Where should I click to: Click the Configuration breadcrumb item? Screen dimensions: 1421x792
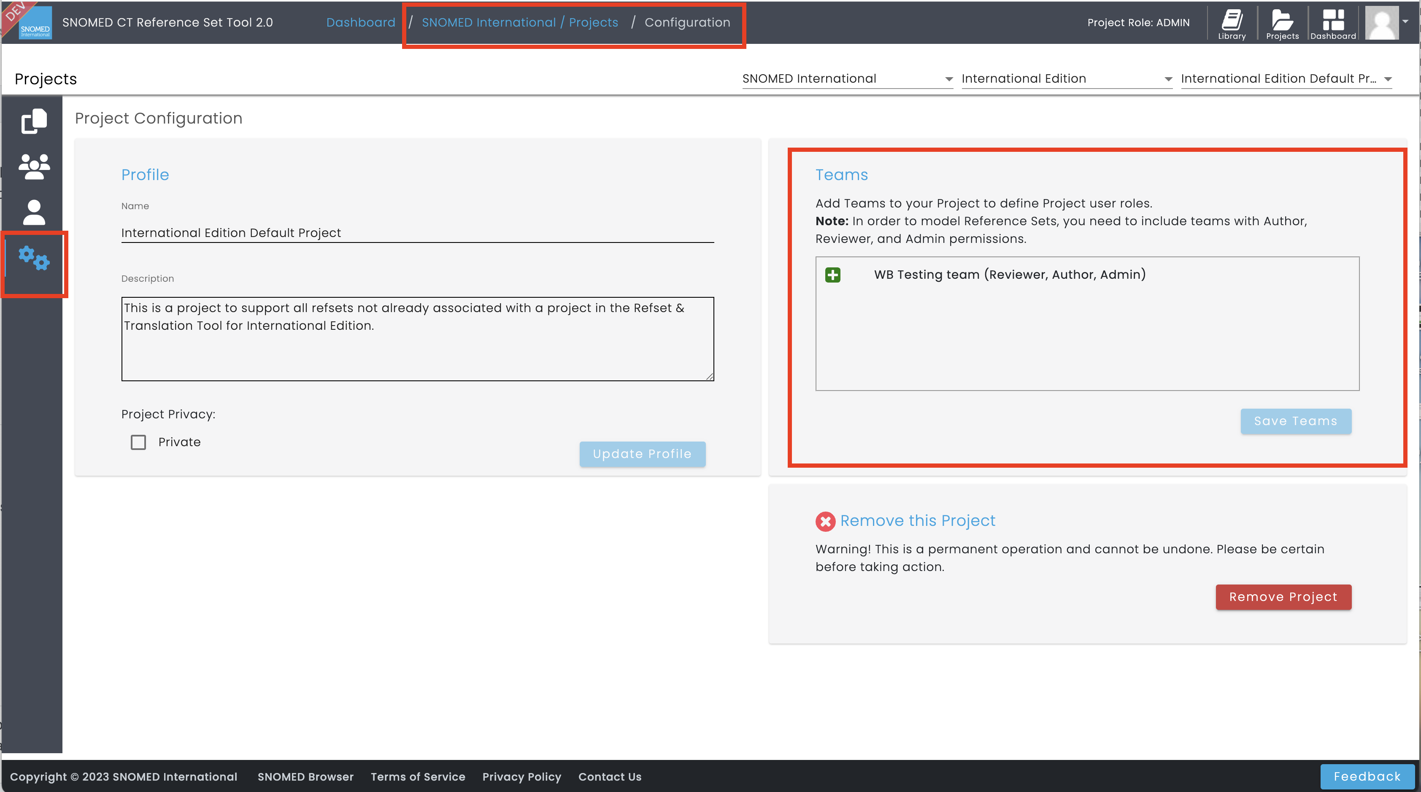[x=687, y=23]
